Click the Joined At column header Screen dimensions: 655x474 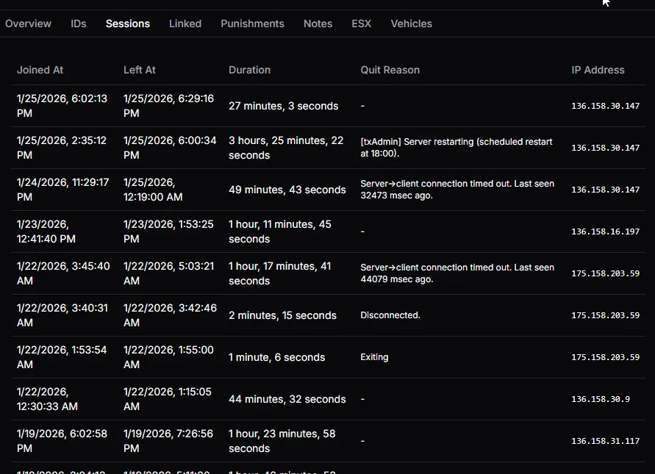(x=40, y=70)
